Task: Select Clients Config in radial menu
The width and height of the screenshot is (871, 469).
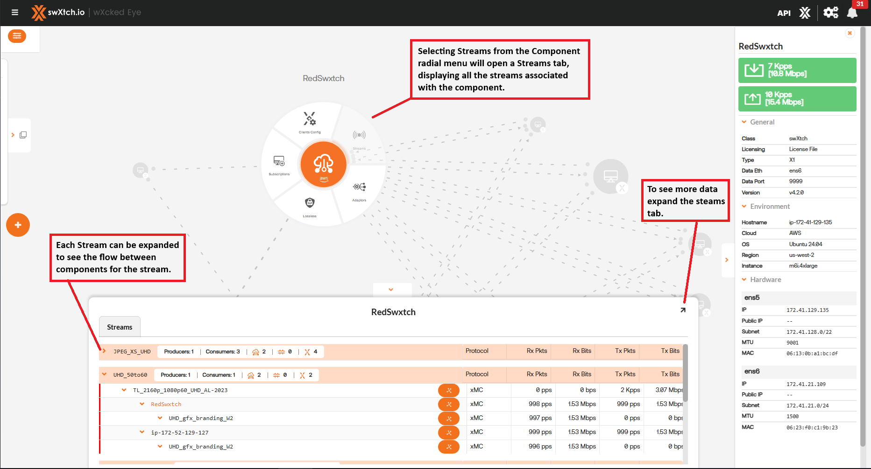Action: [310, 122]
